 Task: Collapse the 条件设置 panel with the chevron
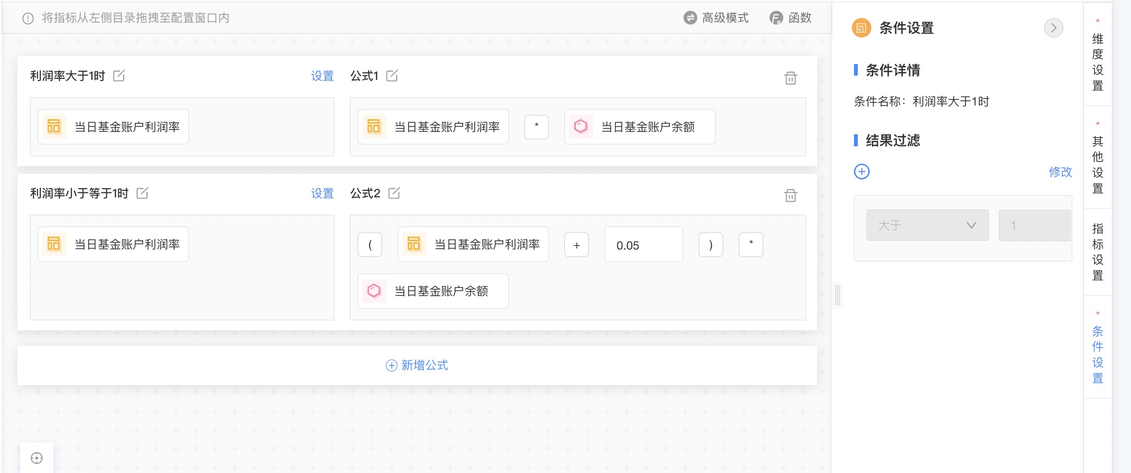[x=1054, y=28]
